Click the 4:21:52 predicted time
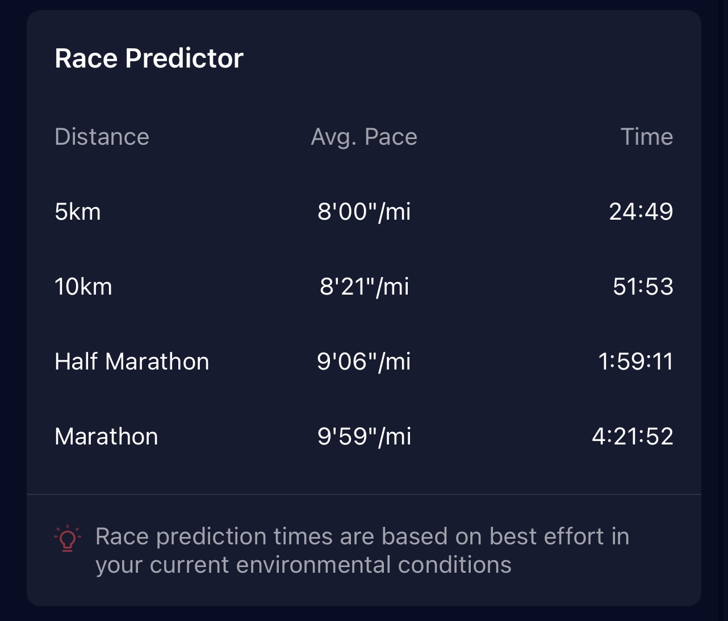The height and width of the screenshot is (621, 728). tap(633, 437)
